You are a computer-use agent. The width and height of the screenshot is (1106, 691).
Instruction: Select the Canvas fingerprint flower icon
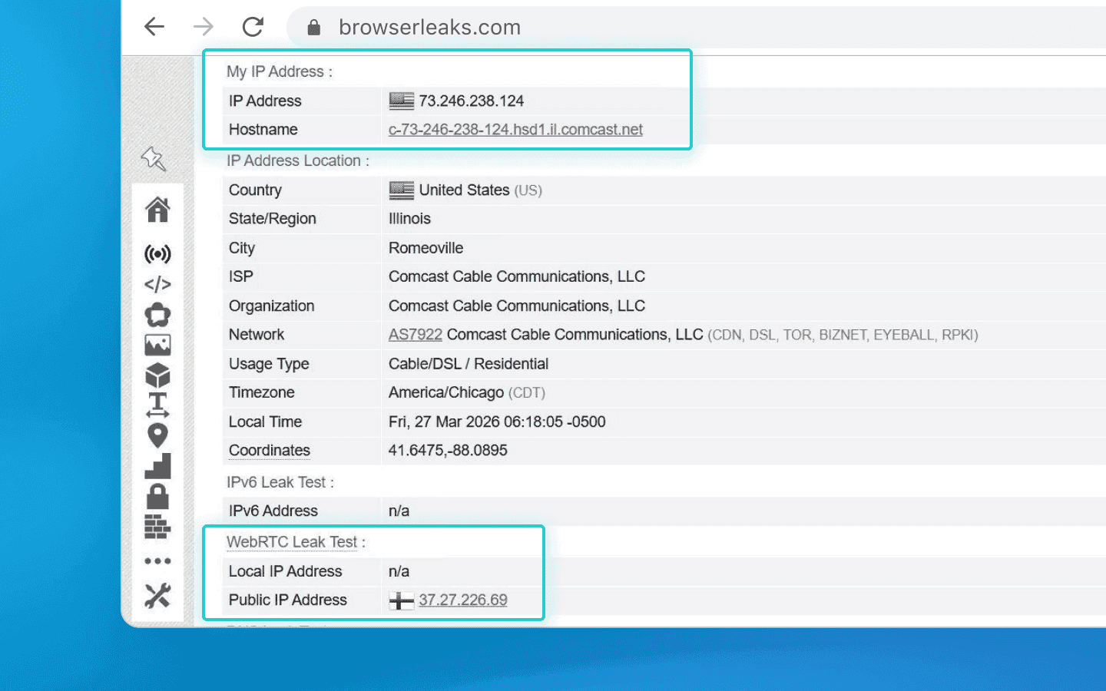click(157, 314)
